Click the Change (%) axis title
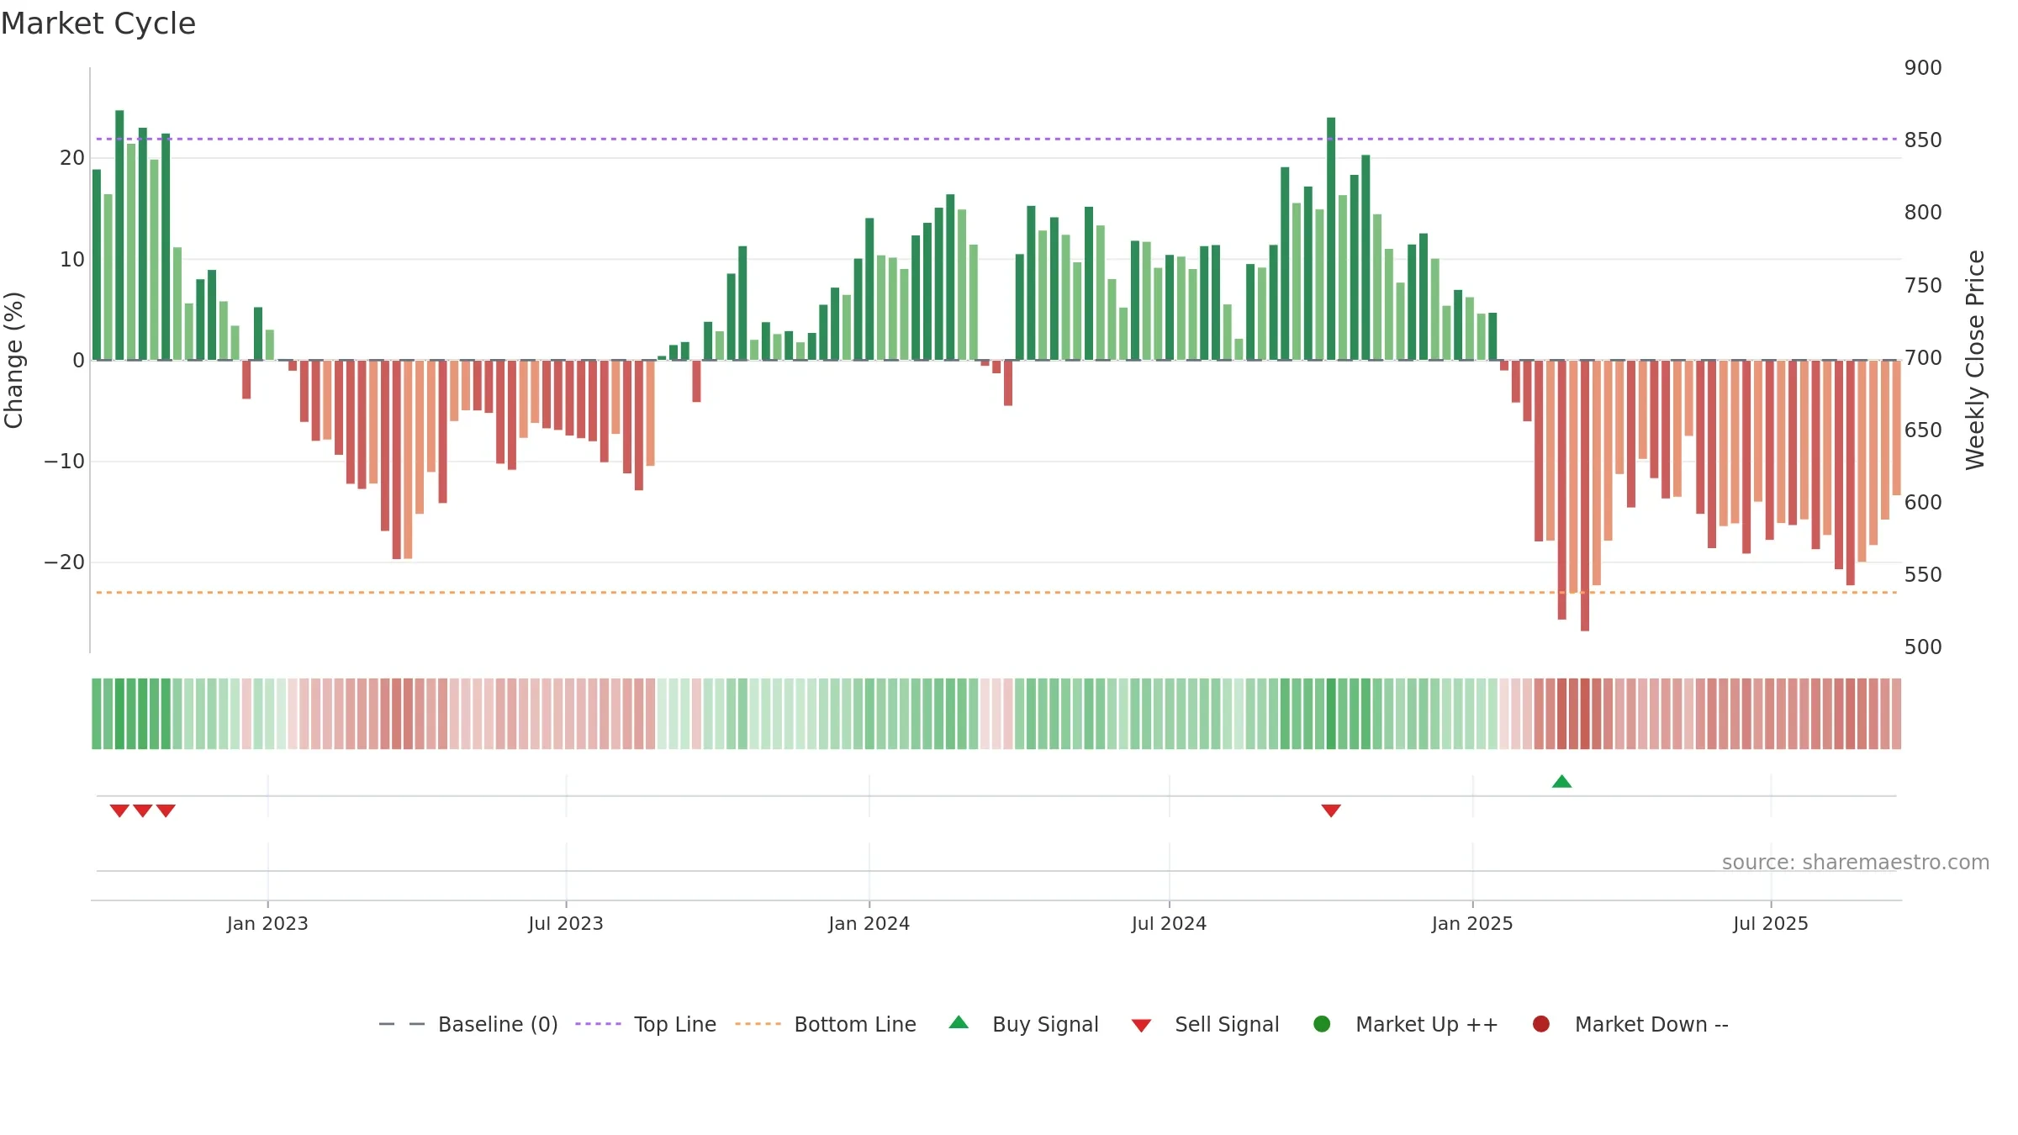The image size is (2018, 1135). (13, 360)
